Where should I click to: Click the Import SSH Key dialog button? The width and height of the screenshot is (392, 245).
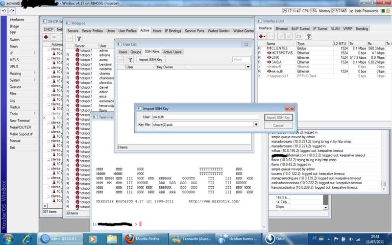coord(278,117)
